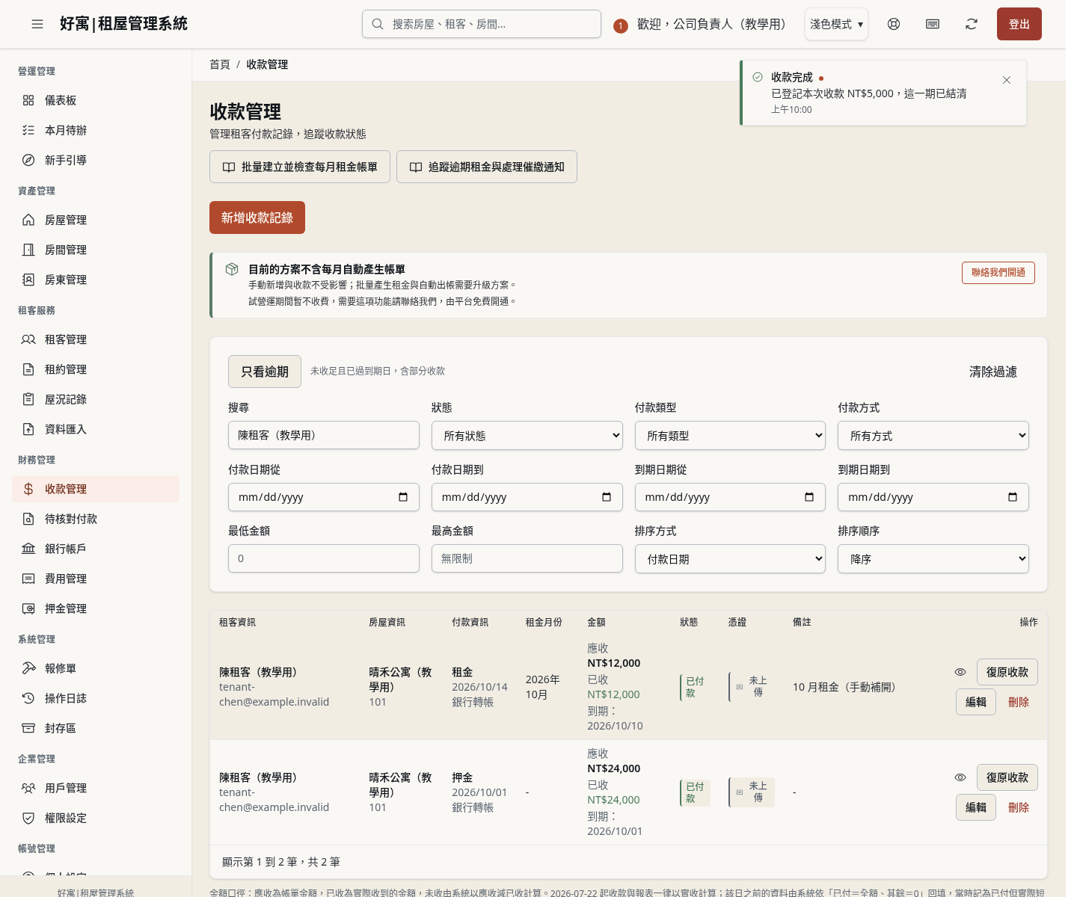
Task: Expand the 付款方式 dropdown
Action: click(x=933, y=436)
